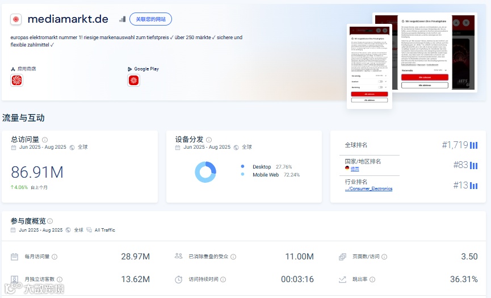Image resolution: width=491 pixels, height=298 pixels.
Task: Show info tooltip for 每月访问量
Action: pos(54,257)
